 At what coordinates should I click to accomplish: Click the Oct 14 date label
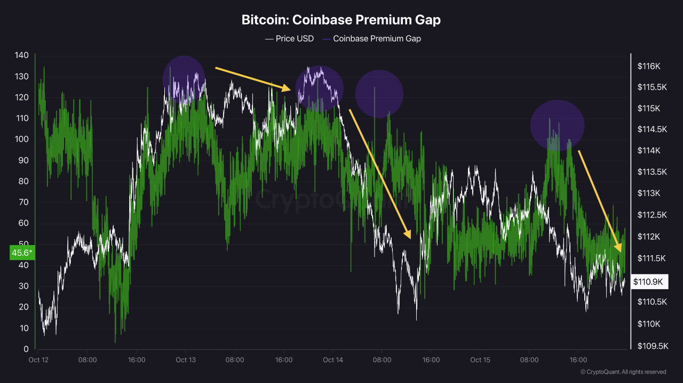(332, 360)
